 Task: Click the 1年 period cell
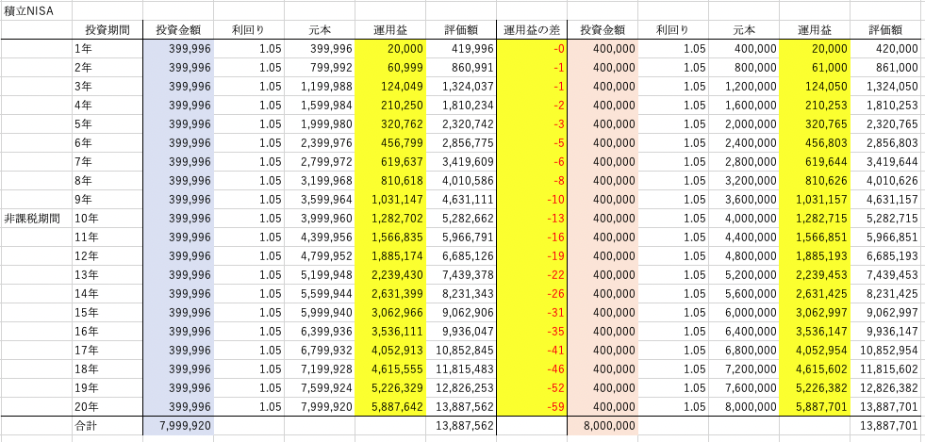pos(107,48)
